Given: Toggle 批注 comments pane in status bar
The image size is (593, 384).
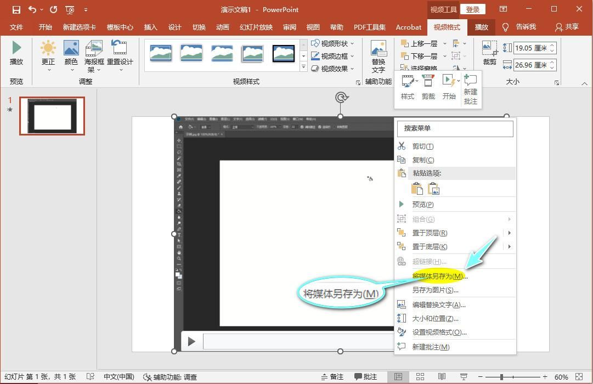Looking at the screenshot, I should (x=365, y=377).
